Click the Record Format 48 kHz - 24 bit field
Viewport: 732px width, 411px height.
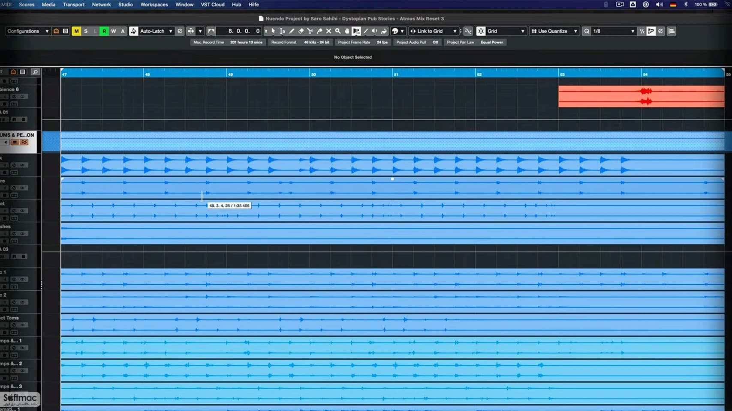pos(301,42)
